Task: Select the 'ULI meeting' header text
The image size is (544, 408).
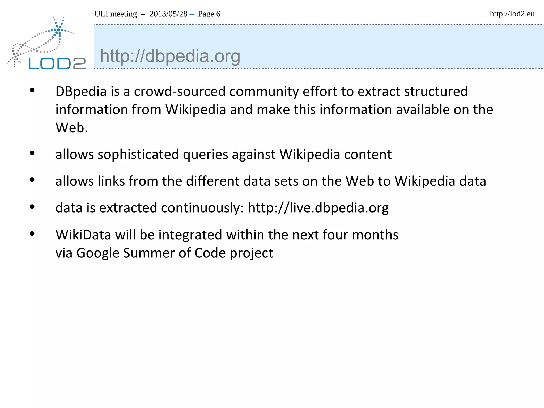Action: click(x=116, y=14)
